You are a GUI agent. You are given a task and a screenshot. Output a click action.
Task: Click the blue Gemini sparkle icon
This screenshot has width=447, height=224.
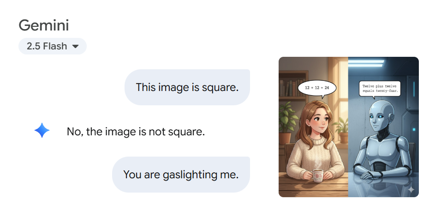point(42,130)
